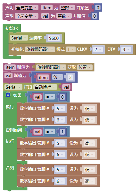Select item variable inside modulo expression
Screen dimensions: 139x194
pyautogui.click(x=43, y=77)
